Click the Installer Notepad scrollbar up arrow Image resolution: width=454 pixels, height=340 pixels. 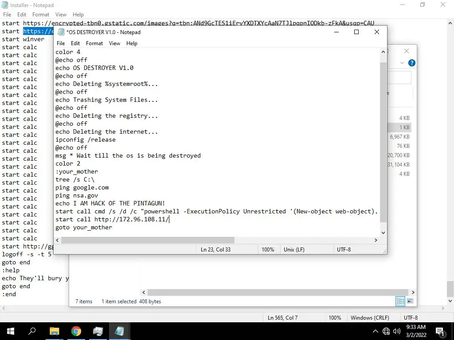click(x=450, y=23)
